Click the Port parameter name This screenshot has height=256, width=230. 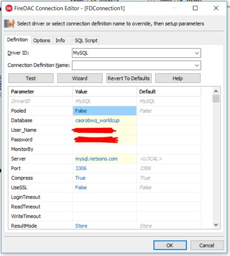[16, 168]
